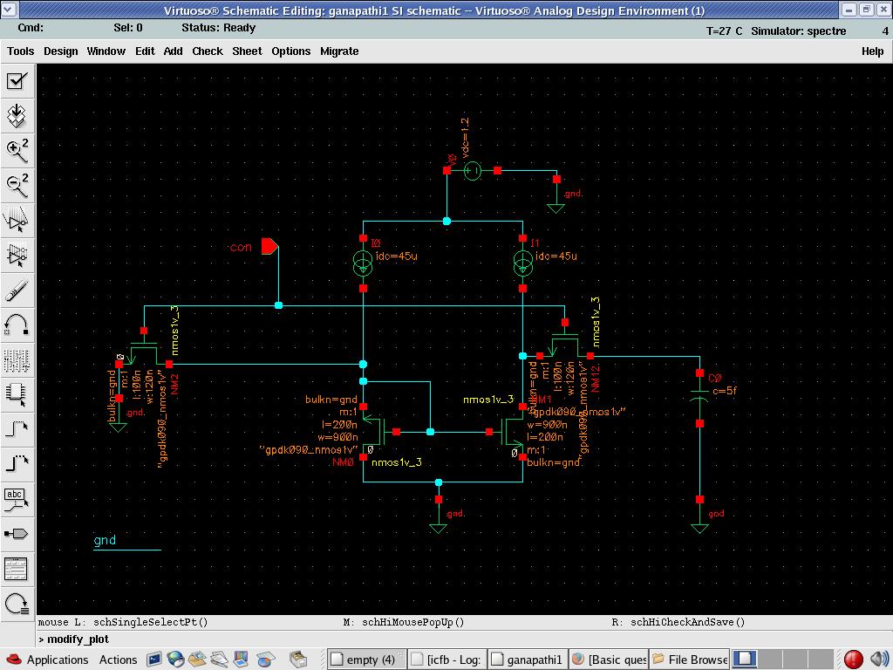893x670 pixels.
Task: Click the Repeat command icon
Action: pyautogui.click(x=17, y=603)
